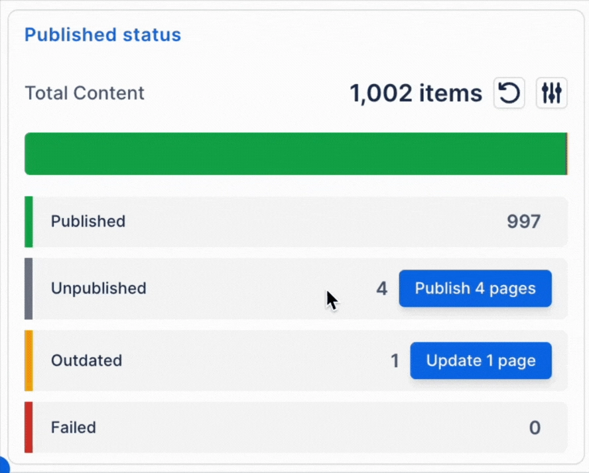This screenshot has height=473, width=589.
Task: Click the Total Content label
Action: 84,93
